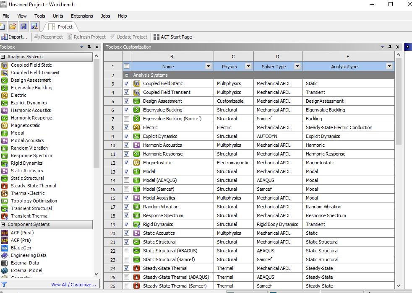Click the filter funnel icon in Toolbox
Screen dimensions: 412x293
[4, 284]
